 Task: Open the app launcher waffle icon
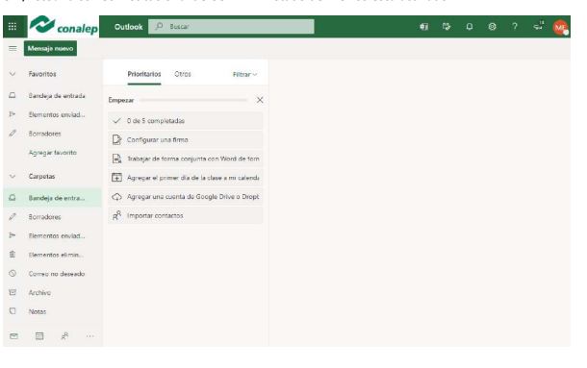pos(13,27)
